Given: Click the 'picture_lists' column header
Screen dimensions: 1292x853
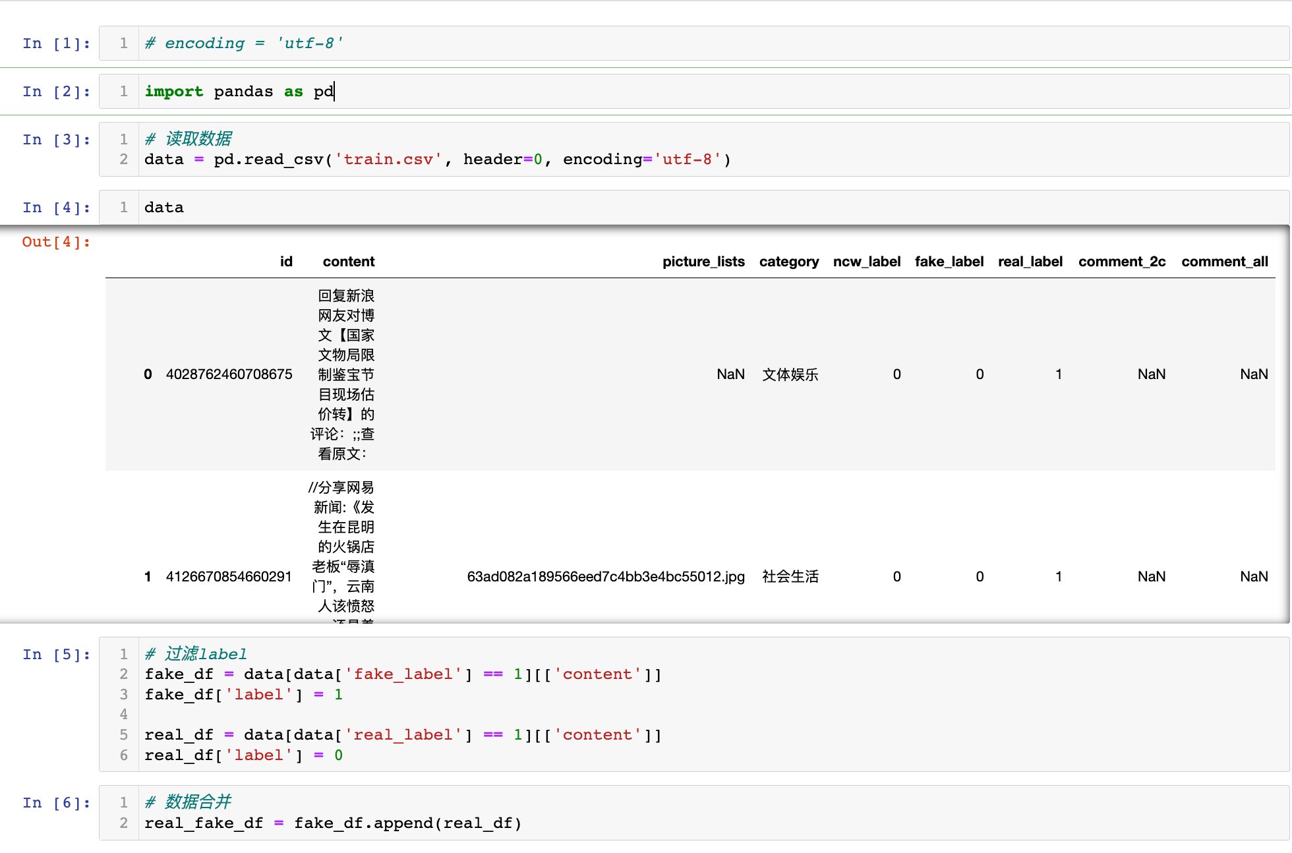Looking at the screenshot, I should tap(703, 262).
